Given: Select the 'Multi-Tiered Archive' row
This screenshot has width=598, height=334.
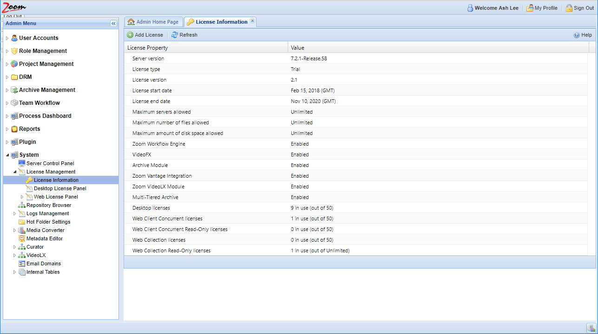Looking at the screenshot, I should coord(356,197).
